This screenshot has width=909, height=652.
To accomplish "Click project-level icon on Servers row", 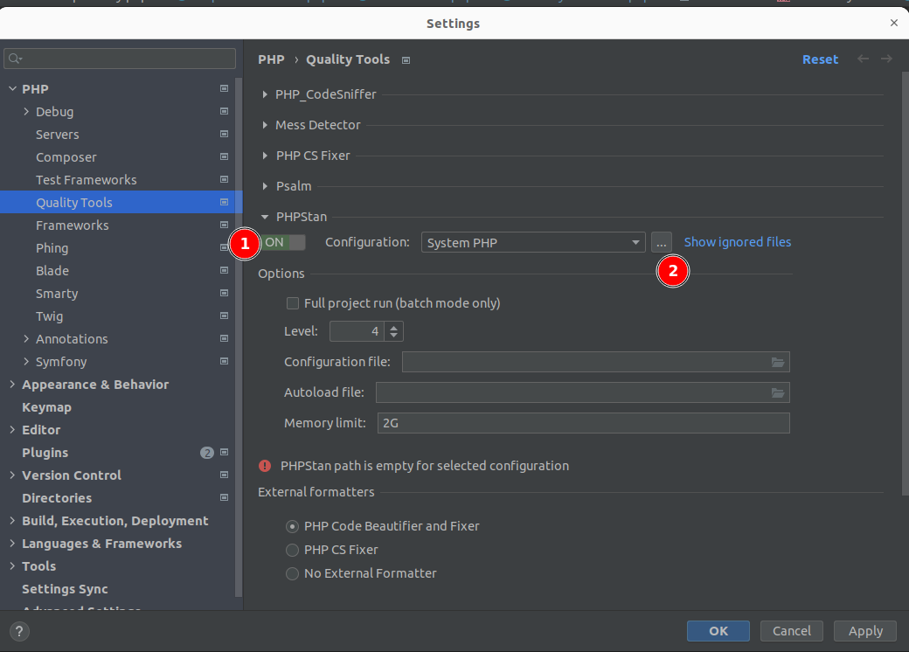I will point(224,134).
